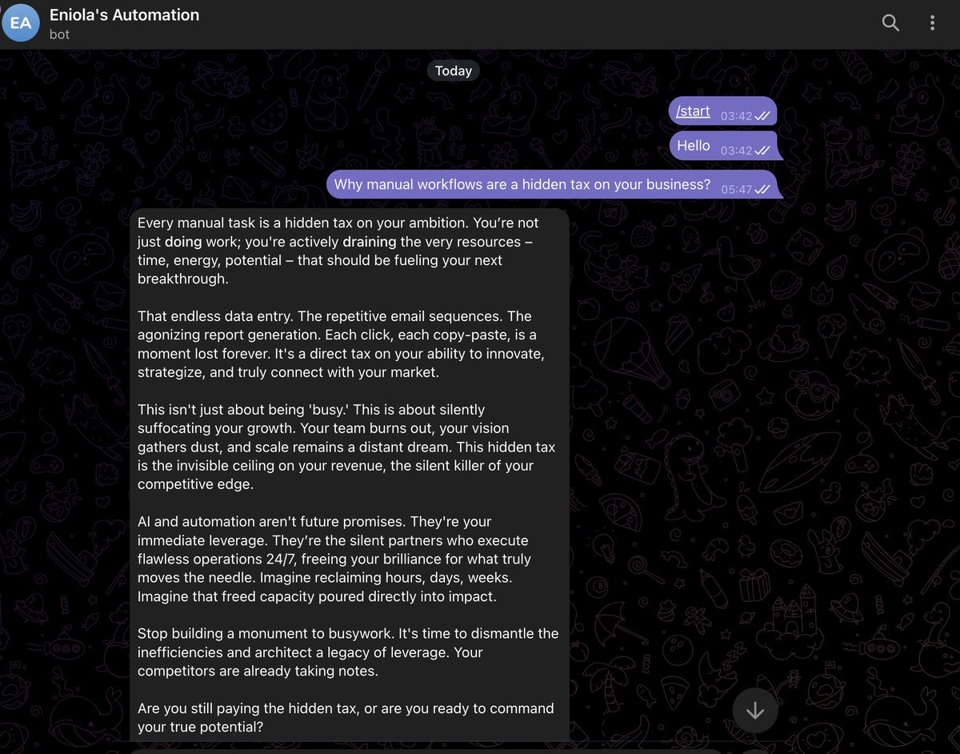Click the 05:47 read ticks on question
This screenshot has width=960, height=754.
(x=762, y=190)
